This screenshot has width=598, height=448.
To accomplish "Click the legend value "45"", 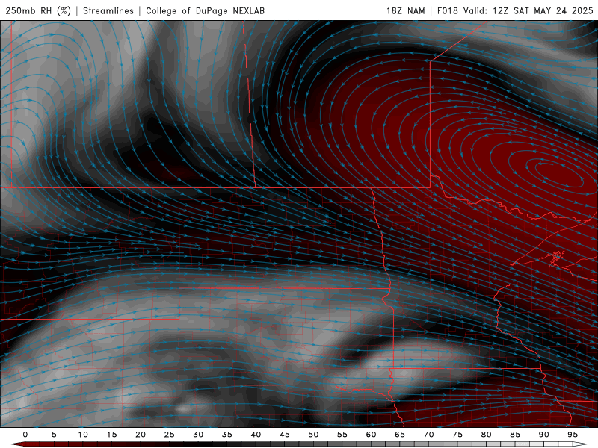I will [x=285, y=435].
